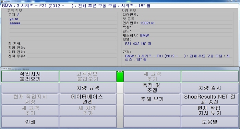Select second softkey row indicator below green
The width and height of the screenshot is (240, 129).
tap(120, 88)
